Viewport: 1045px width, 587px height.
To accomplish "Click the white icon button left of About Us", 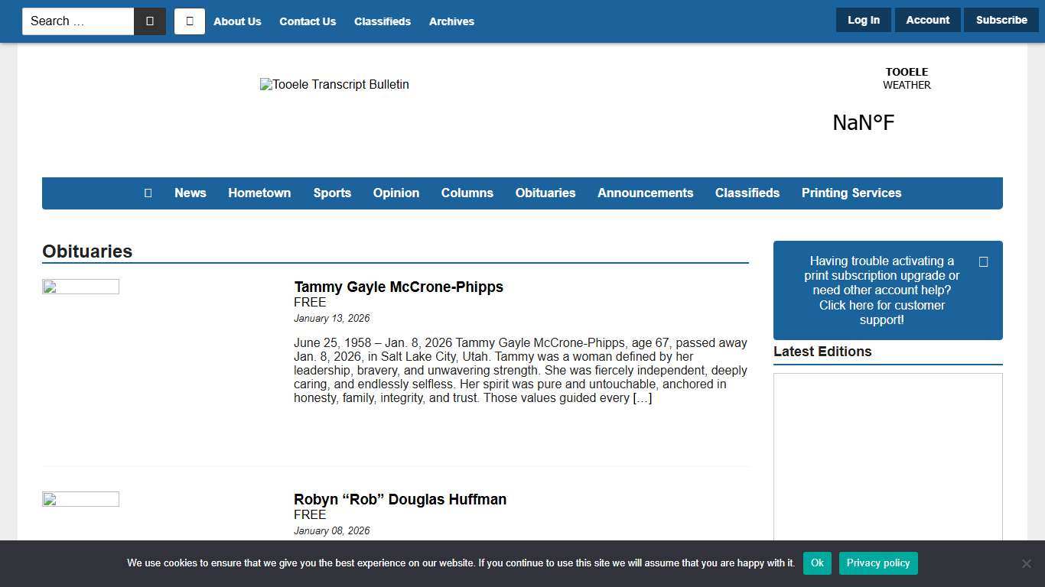I will pos(190,21).
